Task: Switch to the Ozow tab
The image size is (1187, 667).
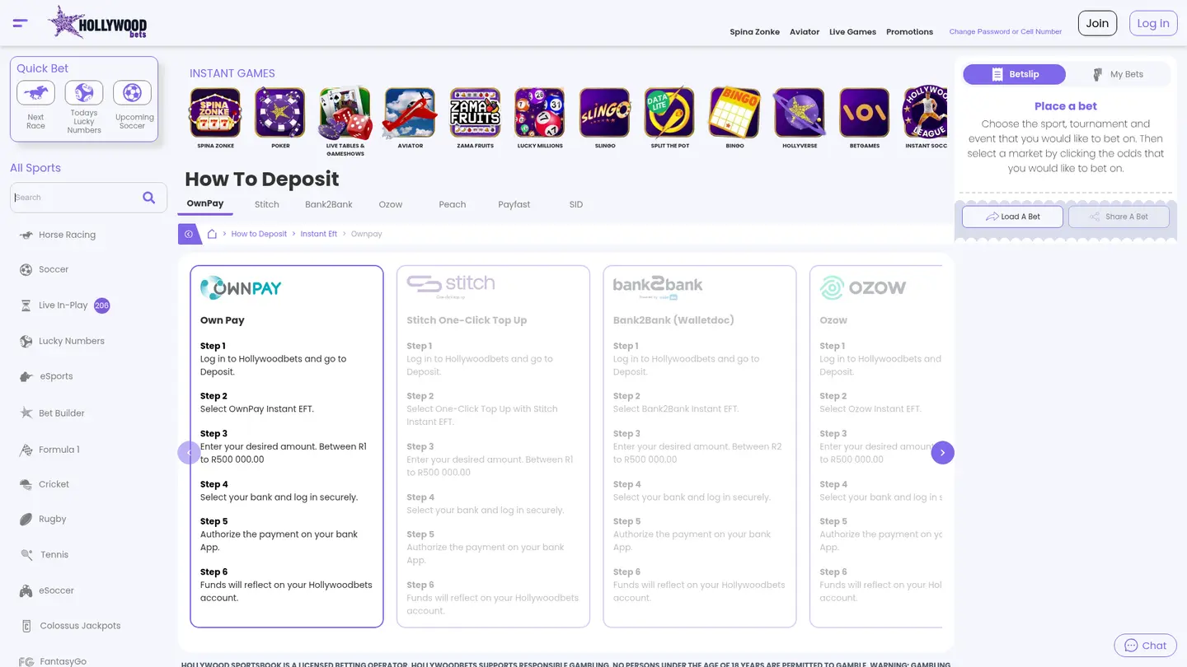Action: [391, 204]
